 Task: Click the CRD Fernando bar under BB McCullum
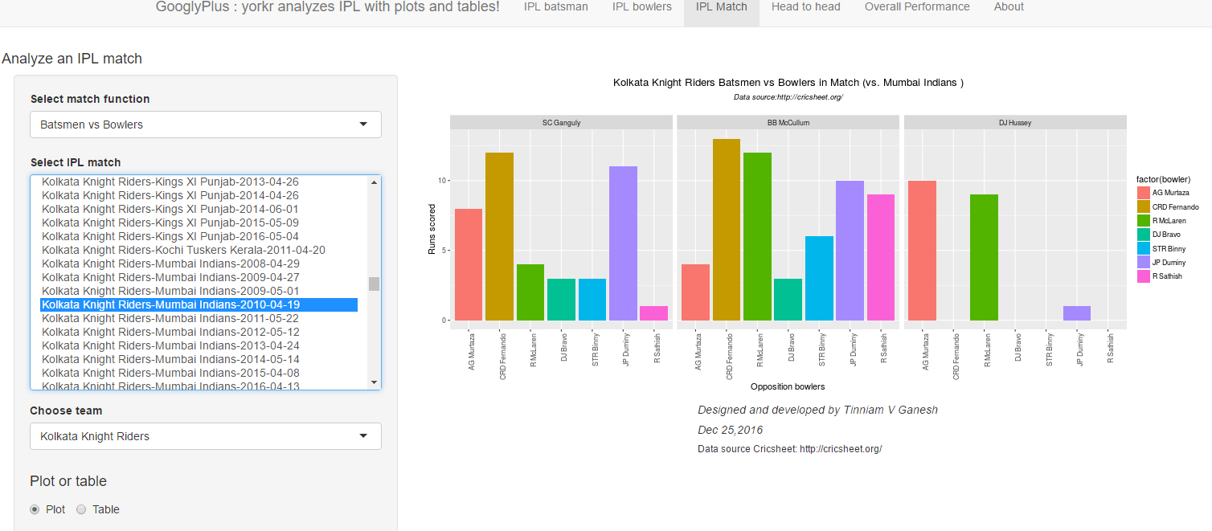[726, 230]
